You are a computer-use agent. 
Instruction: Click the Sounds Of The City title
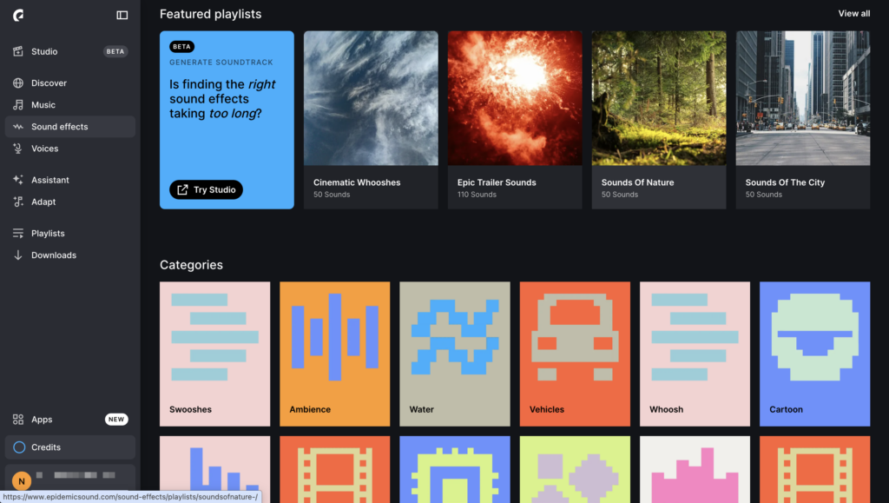[785, 182]
